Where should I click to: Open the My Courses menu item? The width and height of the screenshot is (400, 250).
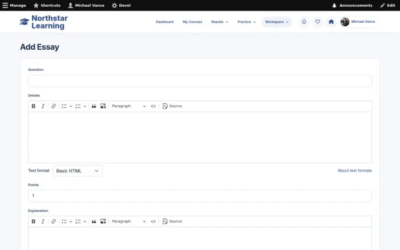point(193,22)
